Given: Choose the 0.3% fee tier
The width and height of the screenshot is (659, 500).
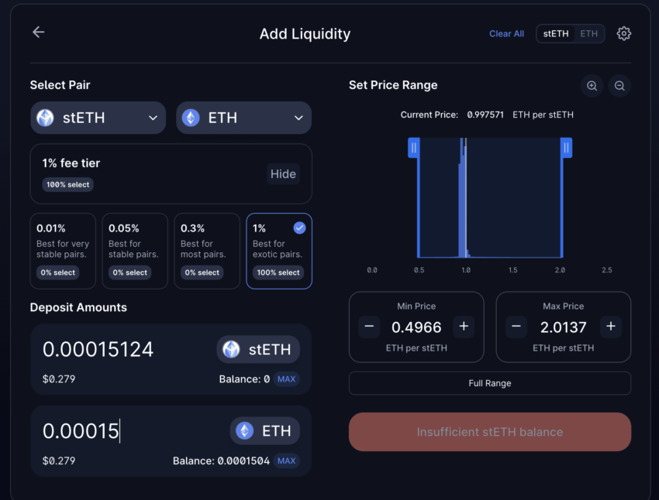Looking at the screenshot, I should tap(207, 251).
